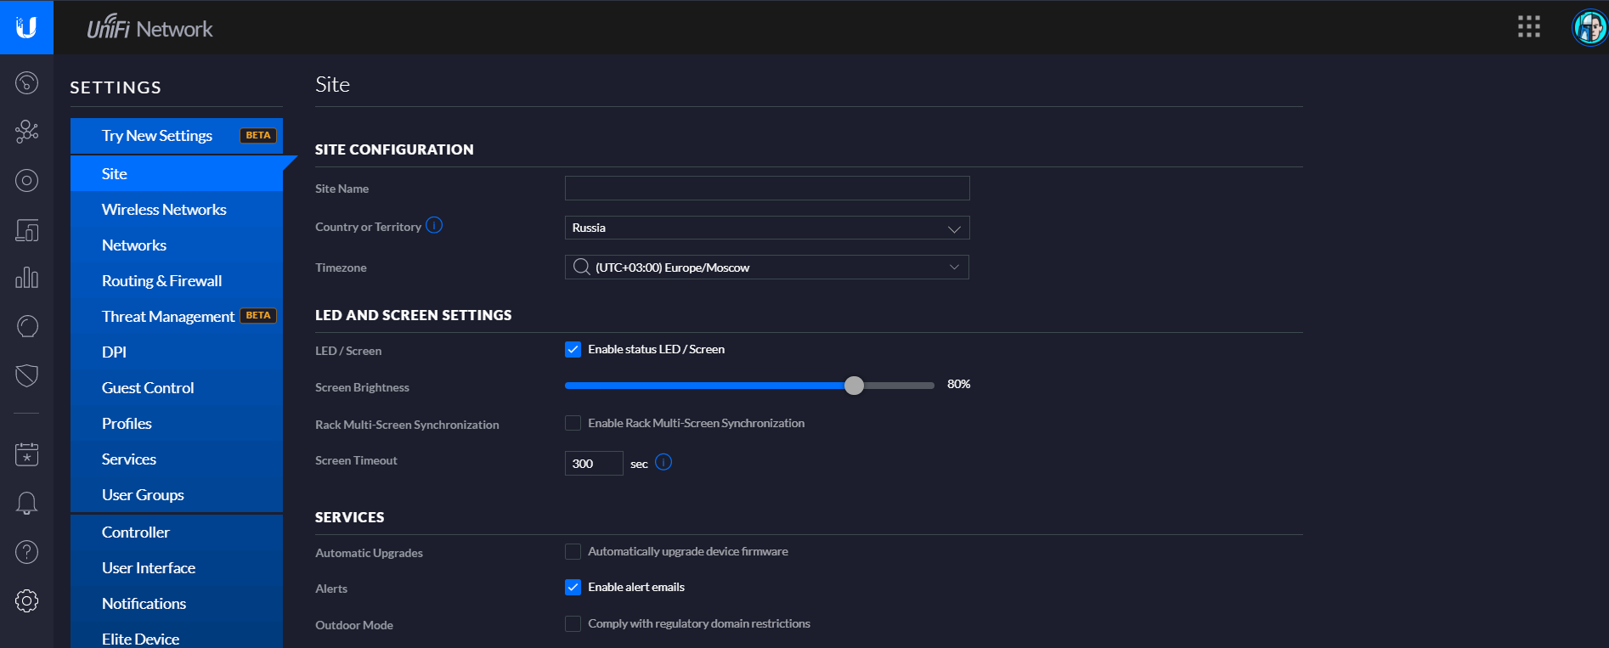Open the Dashboard gauge icon in sidebar
The width and height of the screenshot is (1609, 648).
[26, 82]
